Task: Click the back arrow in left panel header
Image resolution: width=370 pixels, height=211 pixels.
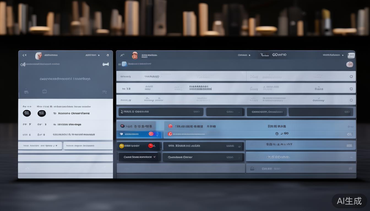Action: [x=24, y=55]
